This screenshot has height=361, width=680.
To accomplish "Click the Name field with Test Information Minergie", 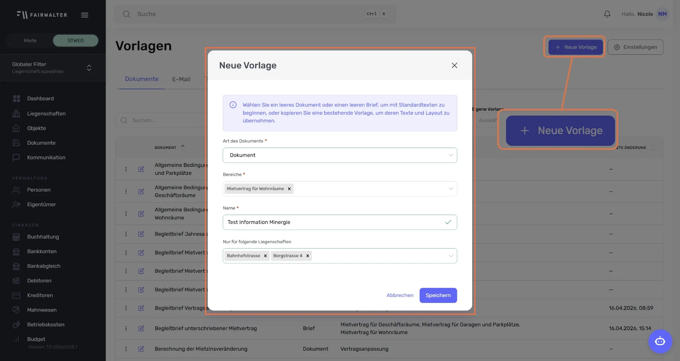I will [340, 222].
